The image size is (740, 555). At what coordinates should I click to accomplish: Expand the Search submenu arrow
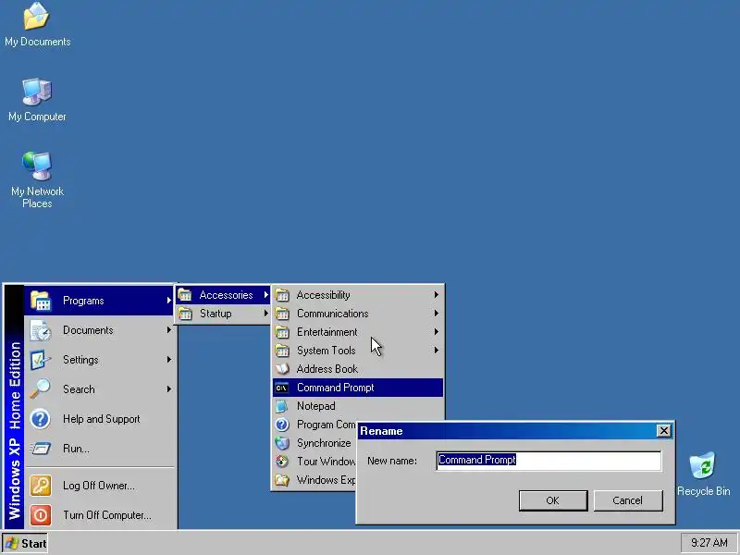(x=169, y=389)
